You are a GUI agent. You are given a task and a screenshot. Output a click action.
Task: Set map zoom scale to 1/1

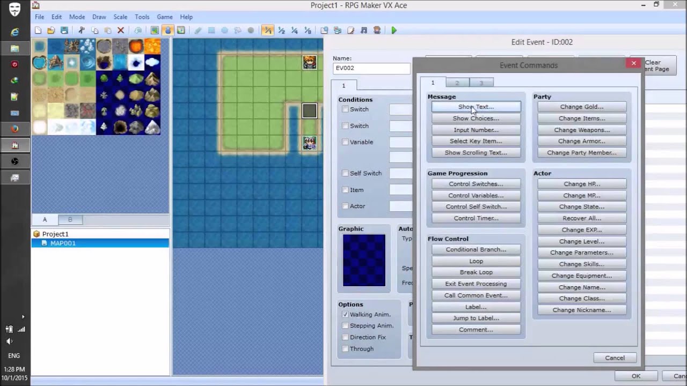point(267,31)
